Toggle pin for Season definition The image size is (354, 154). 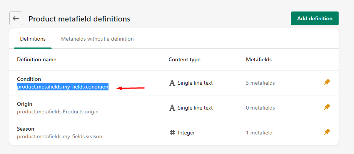327,132
